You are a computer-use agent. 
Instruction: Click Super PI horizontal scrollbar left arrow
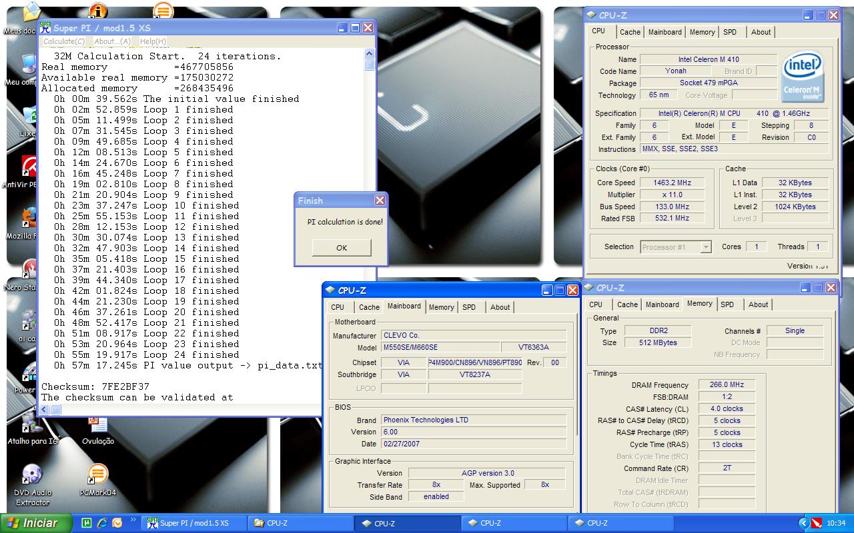coord(45,410)
